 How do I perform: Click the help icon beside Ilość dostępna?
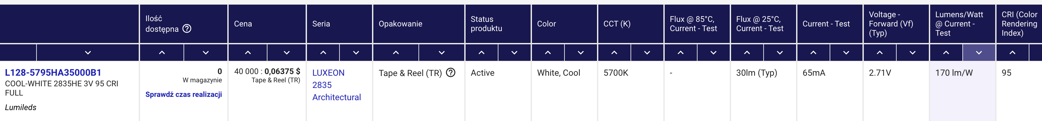[x=187, y=29]
